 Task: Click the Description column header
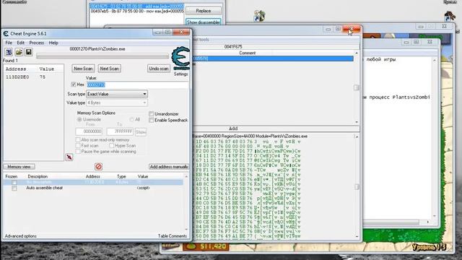pyautogui.click(x=38, y=176)
